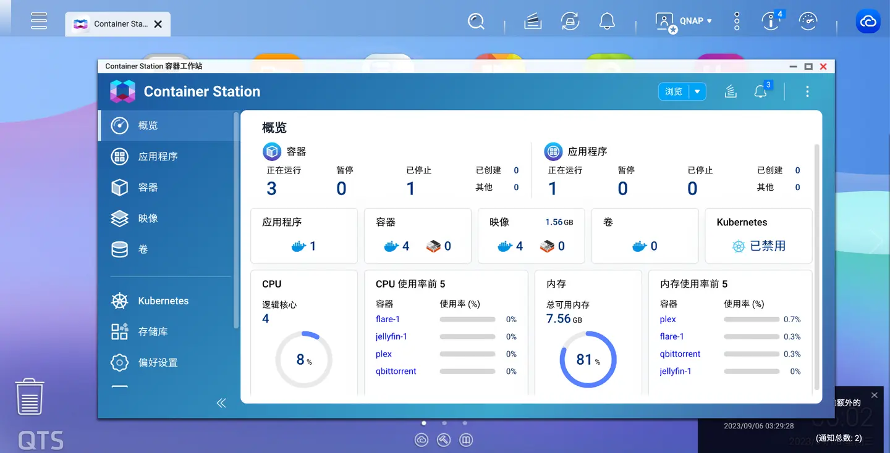
Task: Open 存储库 in the sidebar
Action: pos(166,331)
